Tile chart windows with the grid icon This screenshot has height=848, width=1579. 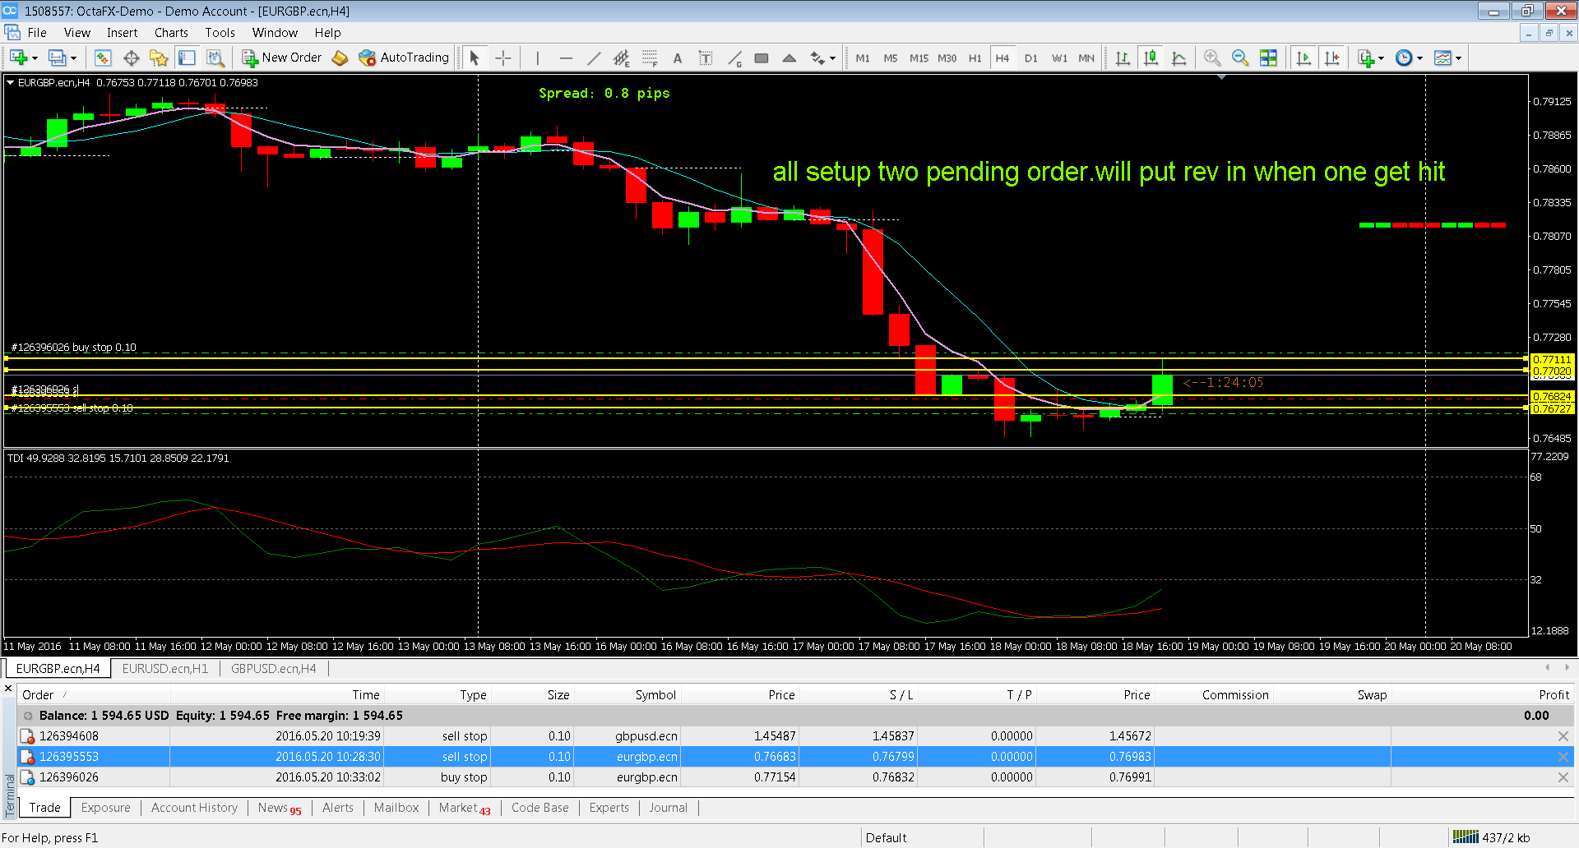(x=1268, y=58)
